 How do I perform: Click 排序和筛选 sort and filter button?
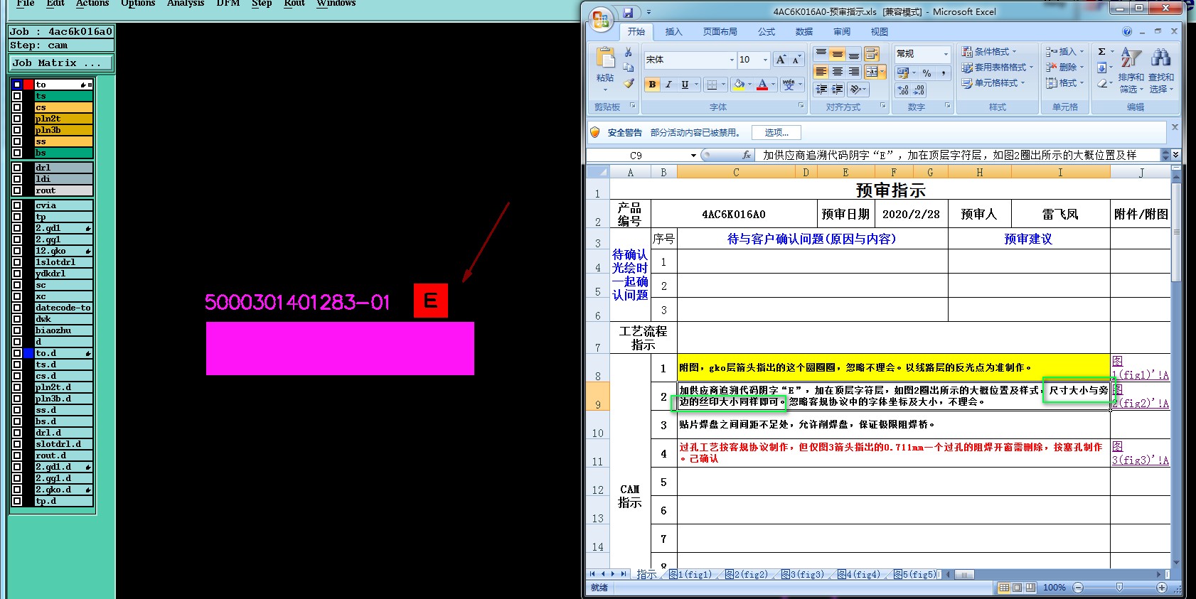pyautogui.click(x=1131, y=71)
